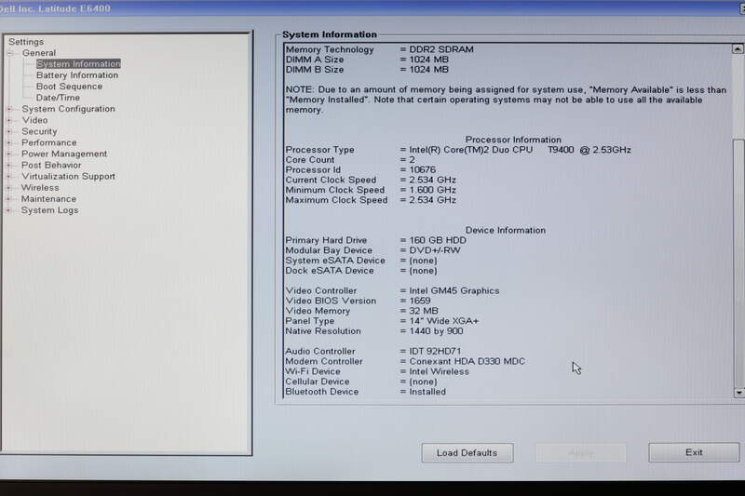Expand Virtualization Support node
The image size is (745, 496).
pyautogui.click(x=9, y=176)
